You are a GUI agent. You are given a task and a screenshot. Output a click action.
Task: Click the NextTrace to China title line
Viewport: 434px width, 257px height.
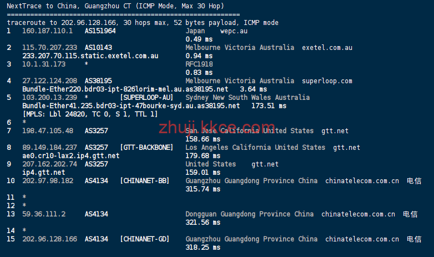pyautogui.click(x=115, y=6)
